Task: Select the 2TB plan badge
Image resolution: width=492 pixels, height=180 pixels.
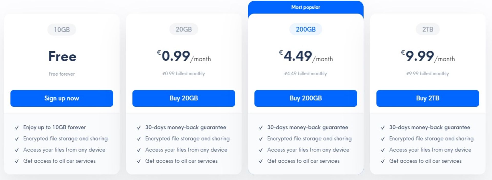Action: pyautogui.click(x=428, y=29)
